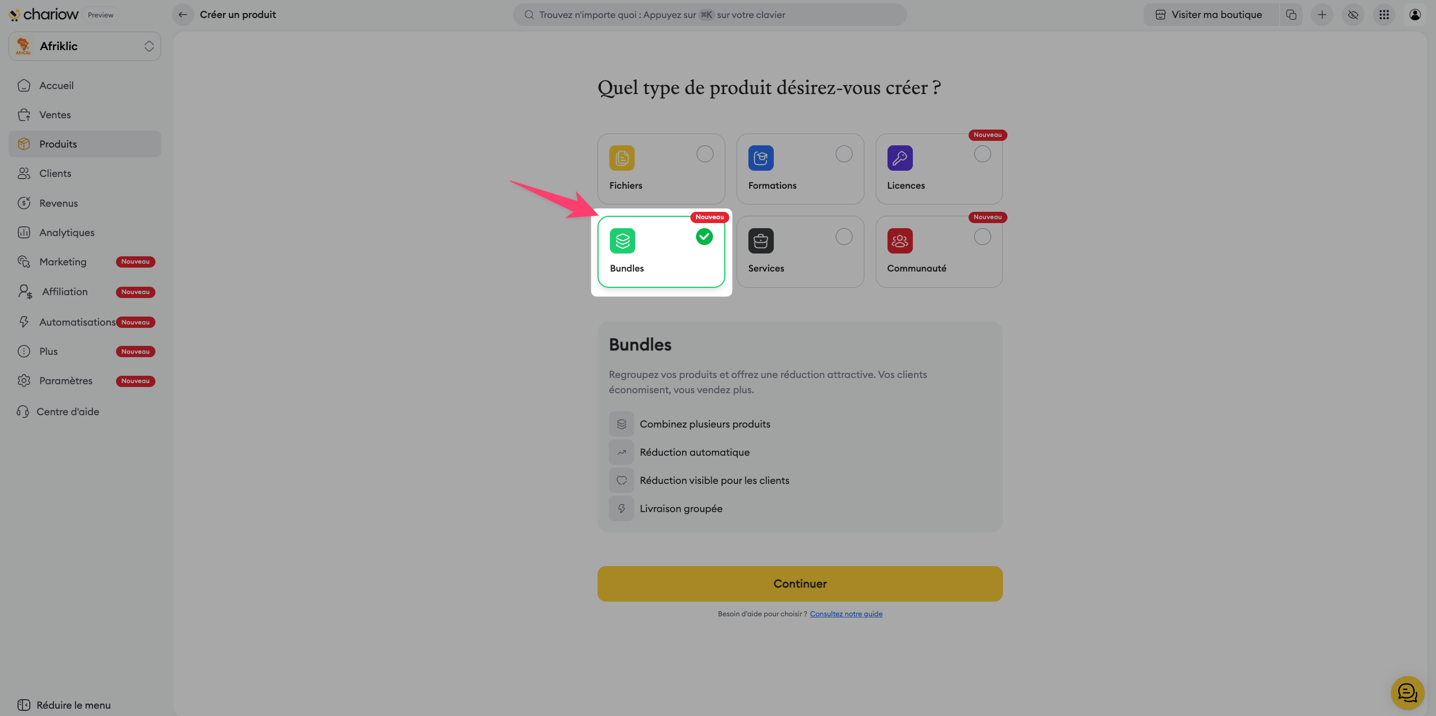The image size is (1436, 716).
Task: Click the crossed-eye visibility icon in header
Action: click(x=1353, y=15)
